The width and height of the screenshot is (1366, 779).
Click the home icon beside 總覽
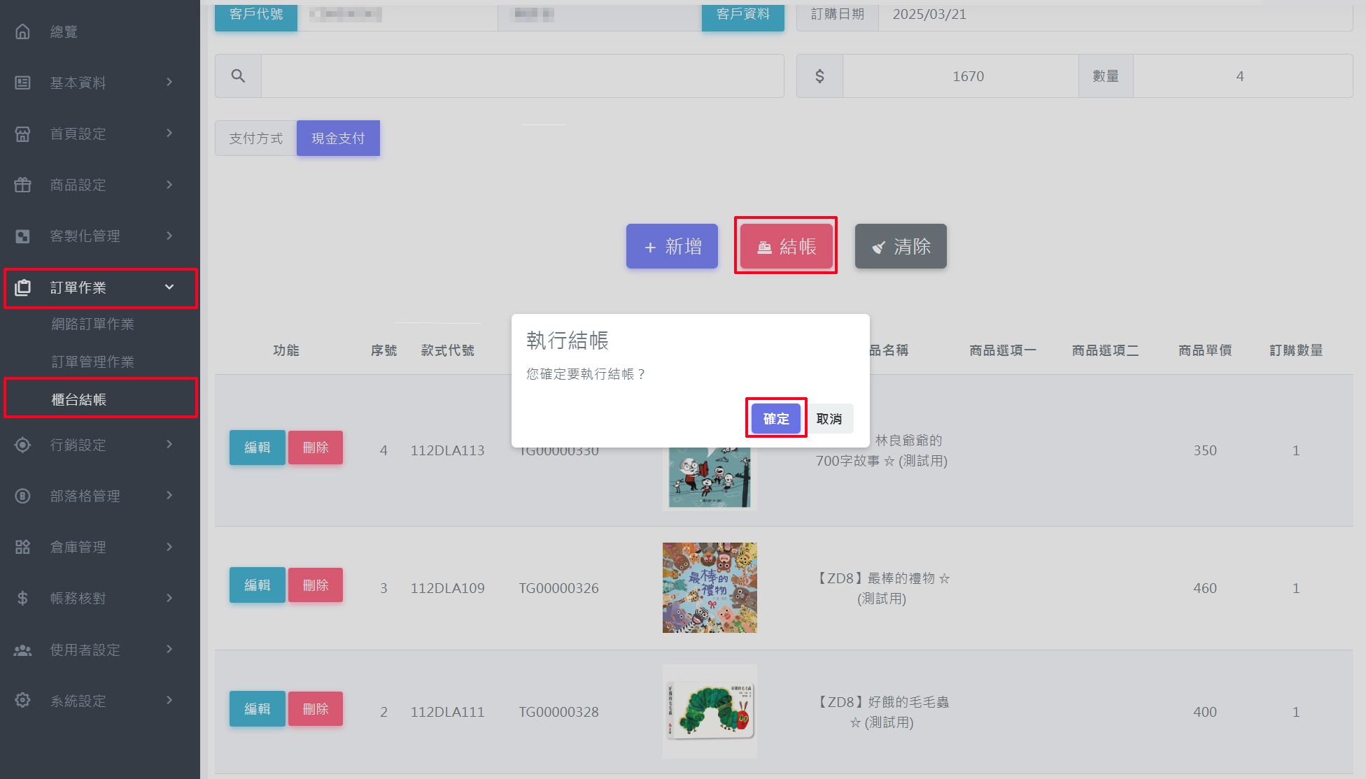click(x=22, y=31)
